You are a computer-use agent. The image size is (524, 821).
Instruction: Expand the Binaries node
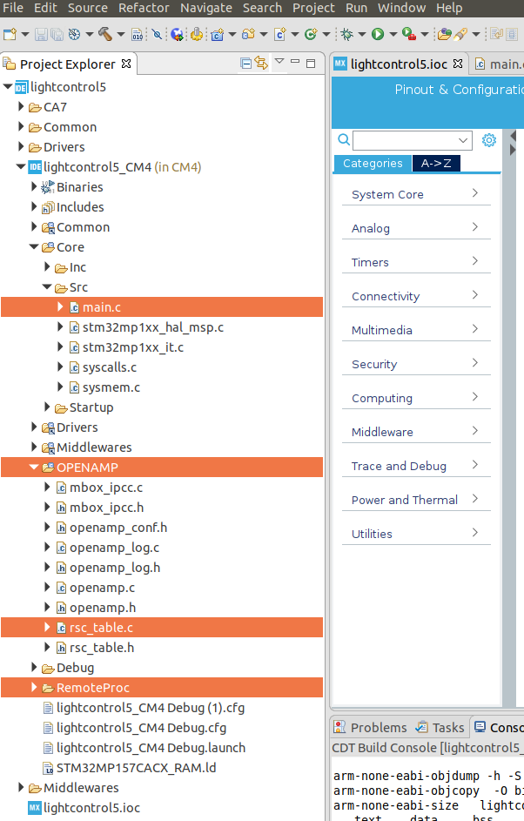(34, 186)
